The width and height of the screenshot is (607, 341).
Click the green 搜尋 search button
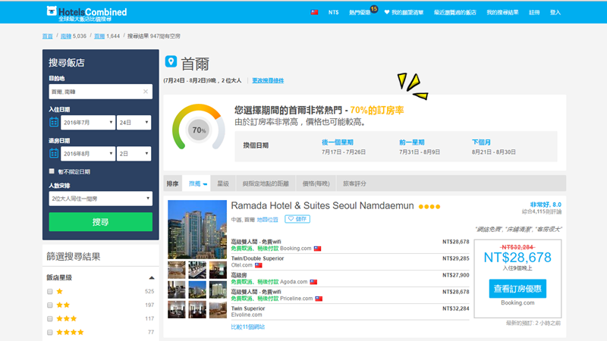click(x=101, y=221)
